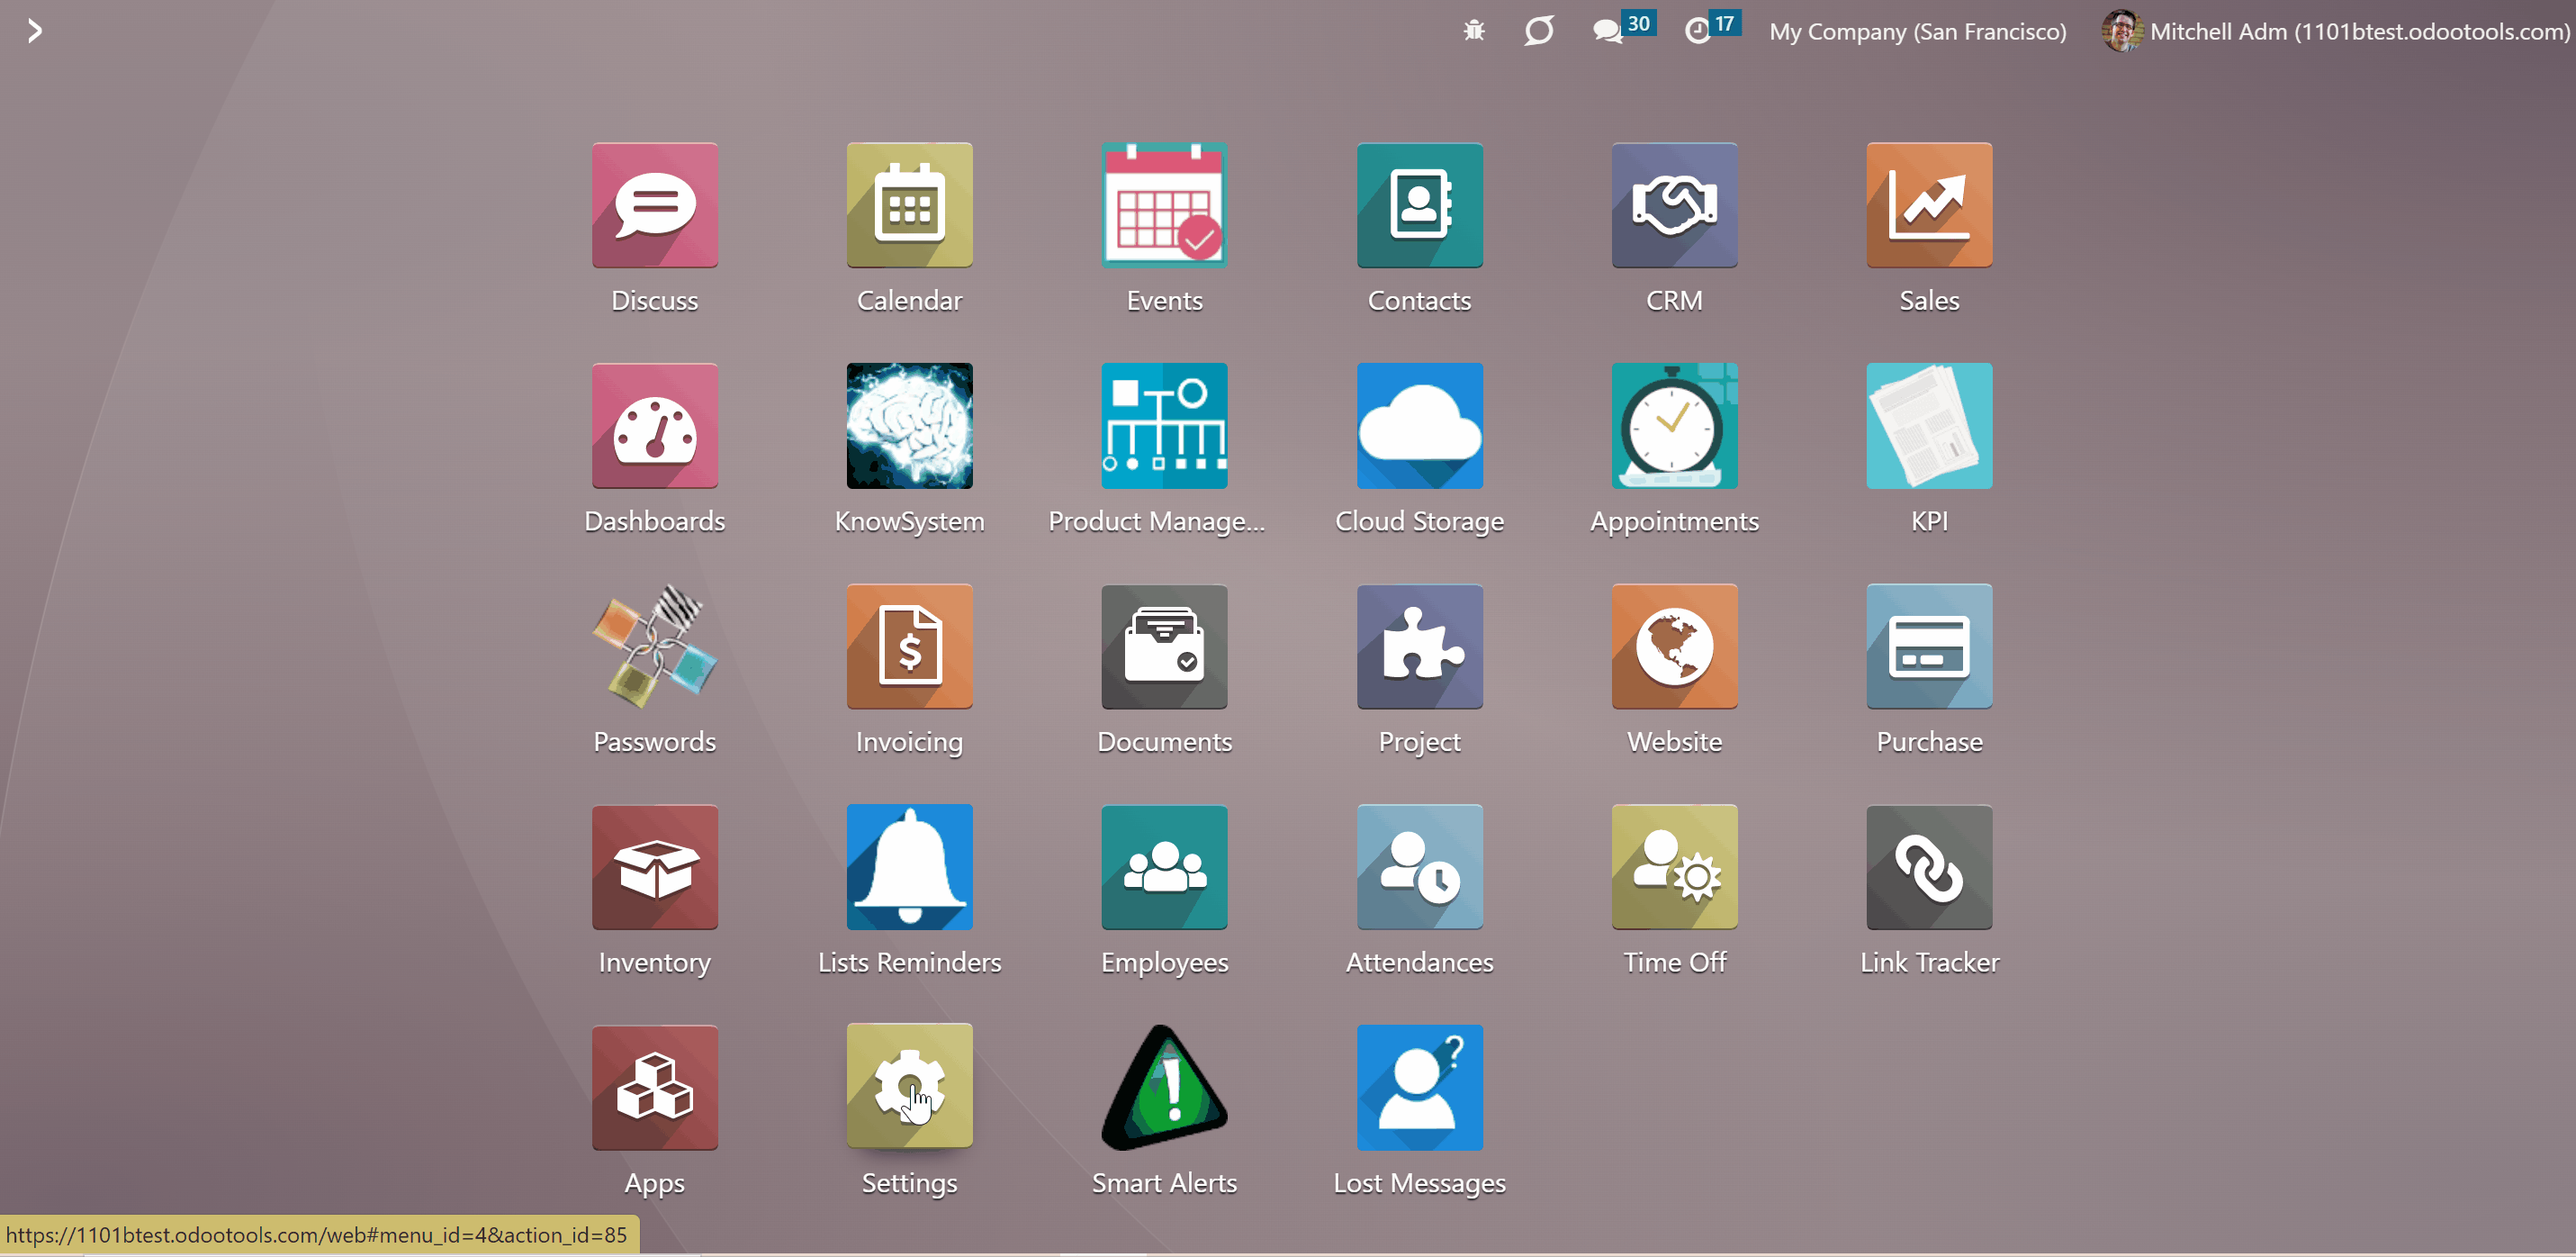Go to the Invoicing app
The width and height of the screenshot is (2576, 1257).
(910, 647)
